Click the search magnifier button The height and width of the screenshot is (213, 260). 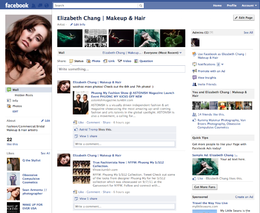pyautogui.click(x=141, y=6)
